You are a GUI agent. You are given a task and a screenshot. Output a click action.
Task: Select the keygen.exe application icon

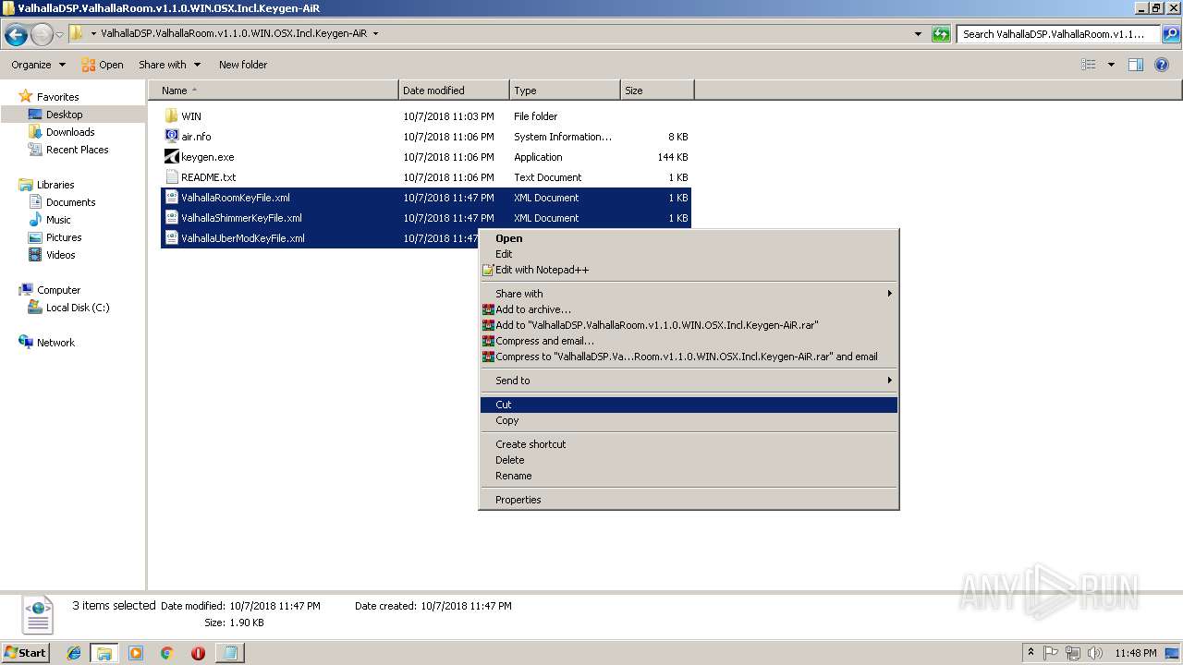171,157
